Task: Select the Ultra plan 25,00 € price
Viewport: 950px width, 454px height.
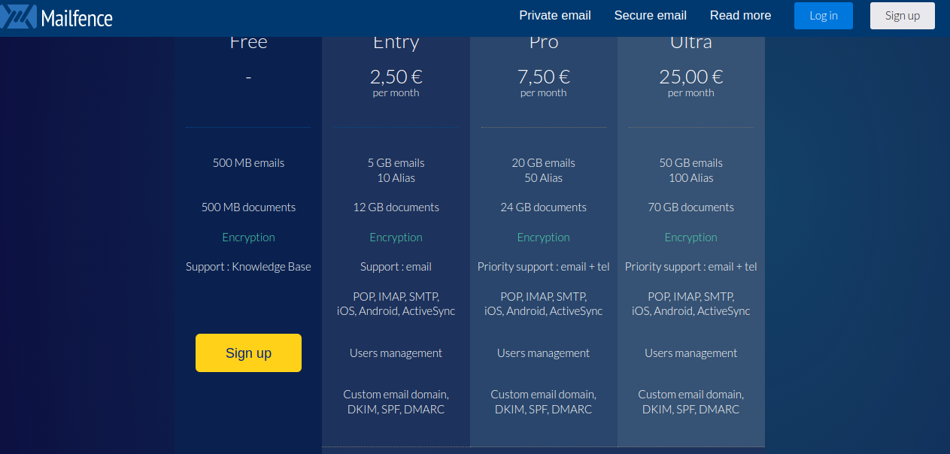Action: pos(690,77)
